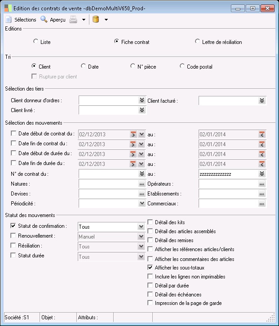Uncheck Afficher les sous-totaux
This screenshot has height=326, width=279.
pyautogui.click(x=151, y=268)
